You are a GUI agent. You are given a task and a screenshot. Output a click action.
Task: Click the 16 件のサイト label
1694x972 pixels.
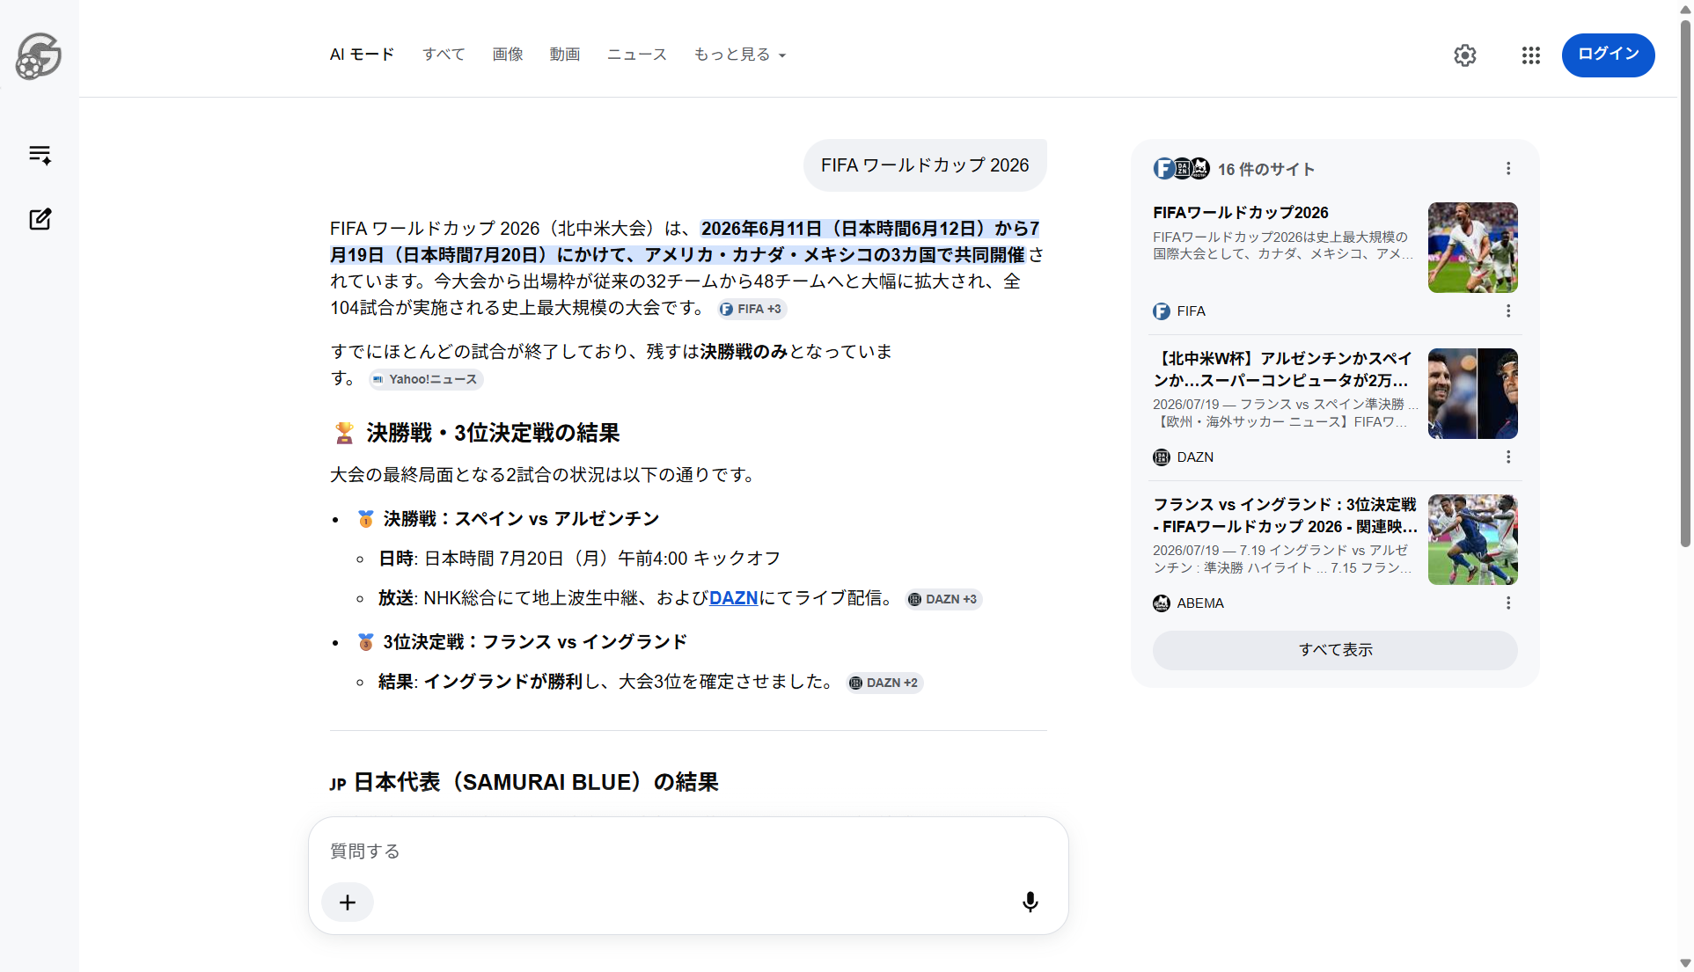(x=1265, y=169)
